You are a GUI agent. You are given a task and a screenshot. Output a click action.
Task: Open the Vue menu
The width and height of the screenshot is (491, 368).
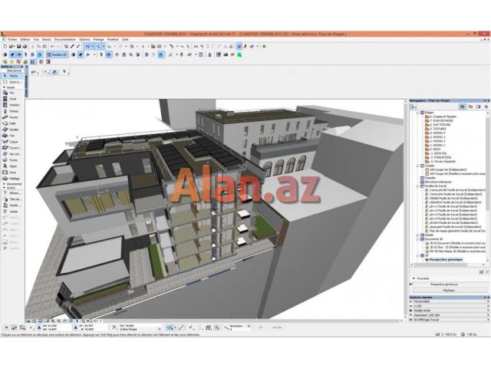coord(36,39)
